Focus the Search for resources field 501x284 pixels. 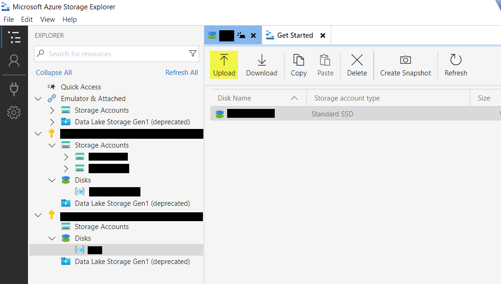[116, 54]
